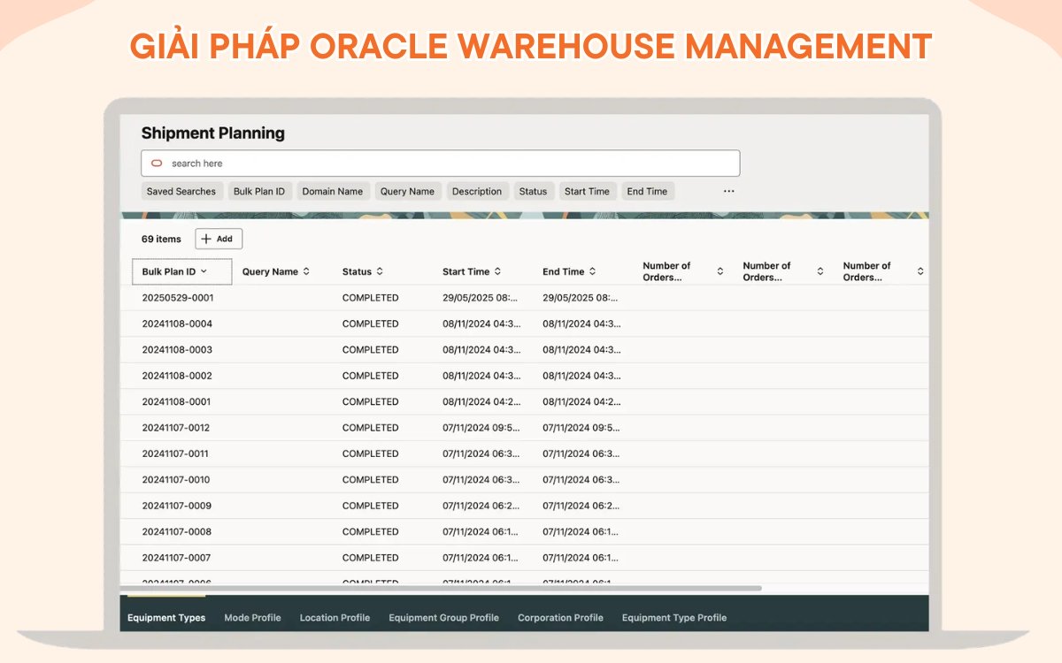The height and width of the screenshot is (663, 1062).
Task: Click end time of row 20241107-0007
Action: coord(581,558)
